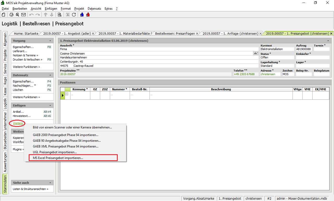
Task: Click the new document toolbar icon
Action: coord(3,15)
